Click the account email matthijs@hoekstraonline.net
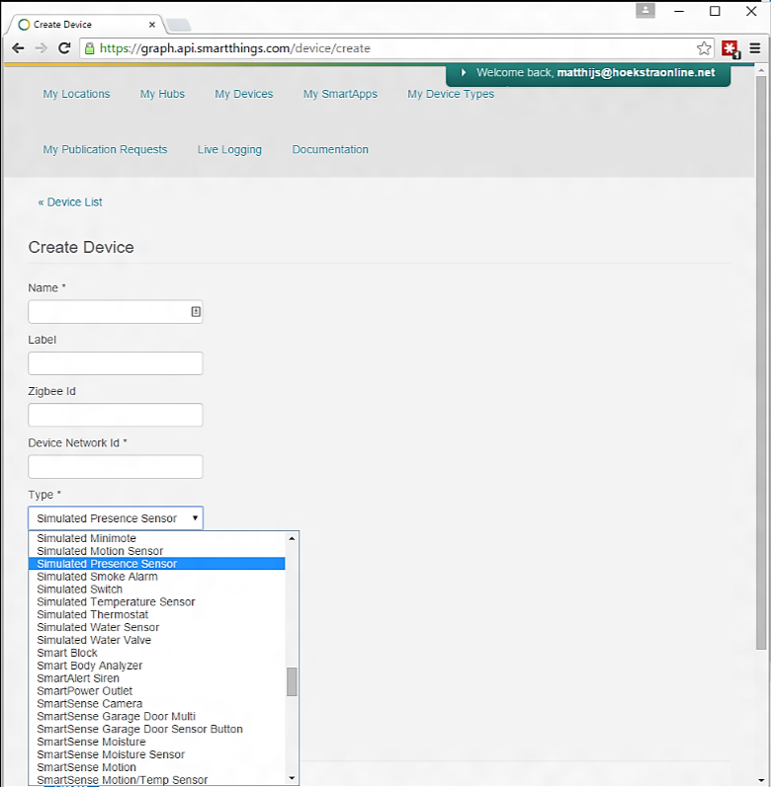This screenshot has width=771, height=787. coord(636,73)
